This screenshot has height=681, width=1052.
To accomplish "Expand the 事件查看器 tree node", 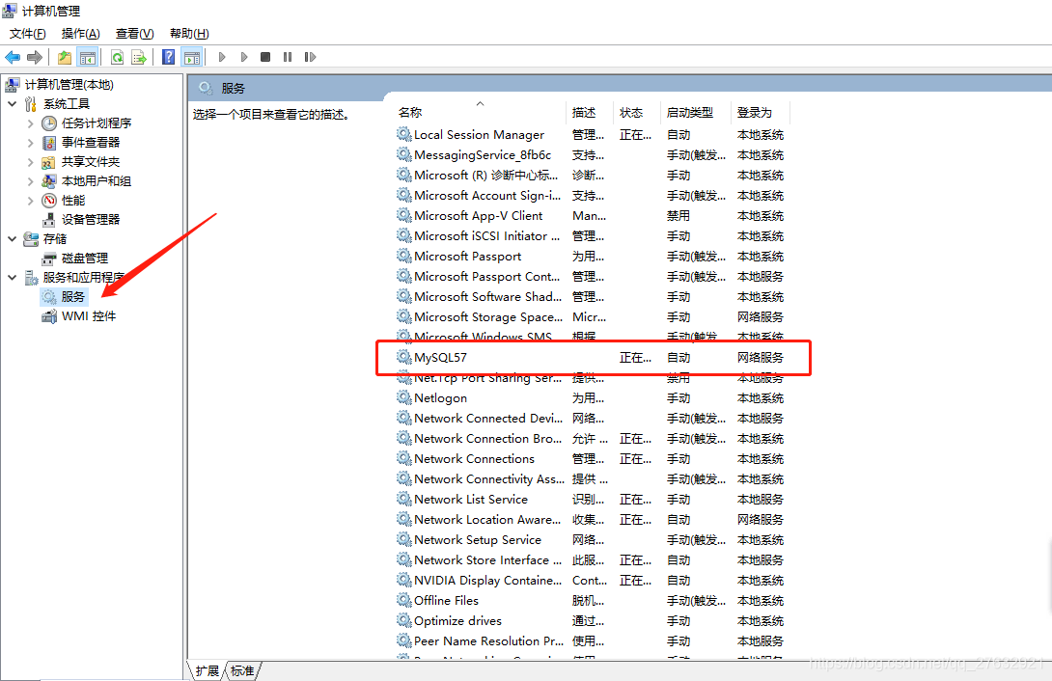I will click(29, 142).
